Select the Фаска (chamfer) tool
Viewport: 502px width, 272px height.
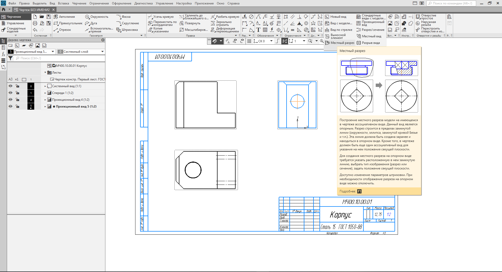point(123,17)
